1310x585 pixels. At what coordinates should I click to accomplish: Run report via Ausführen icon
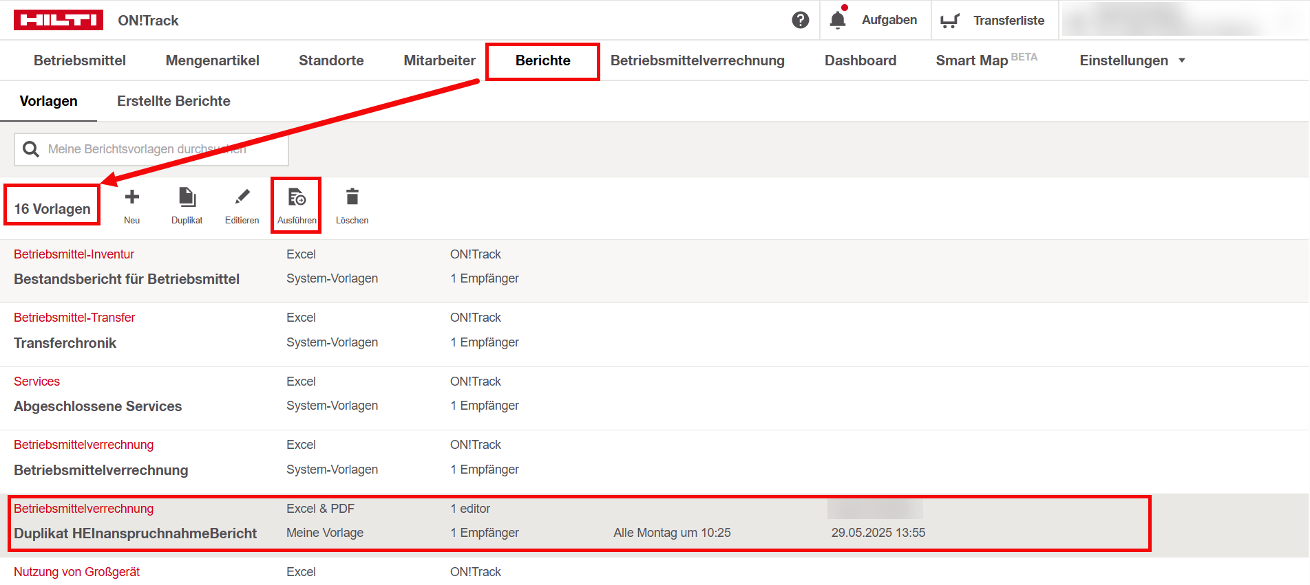[297, 206]
